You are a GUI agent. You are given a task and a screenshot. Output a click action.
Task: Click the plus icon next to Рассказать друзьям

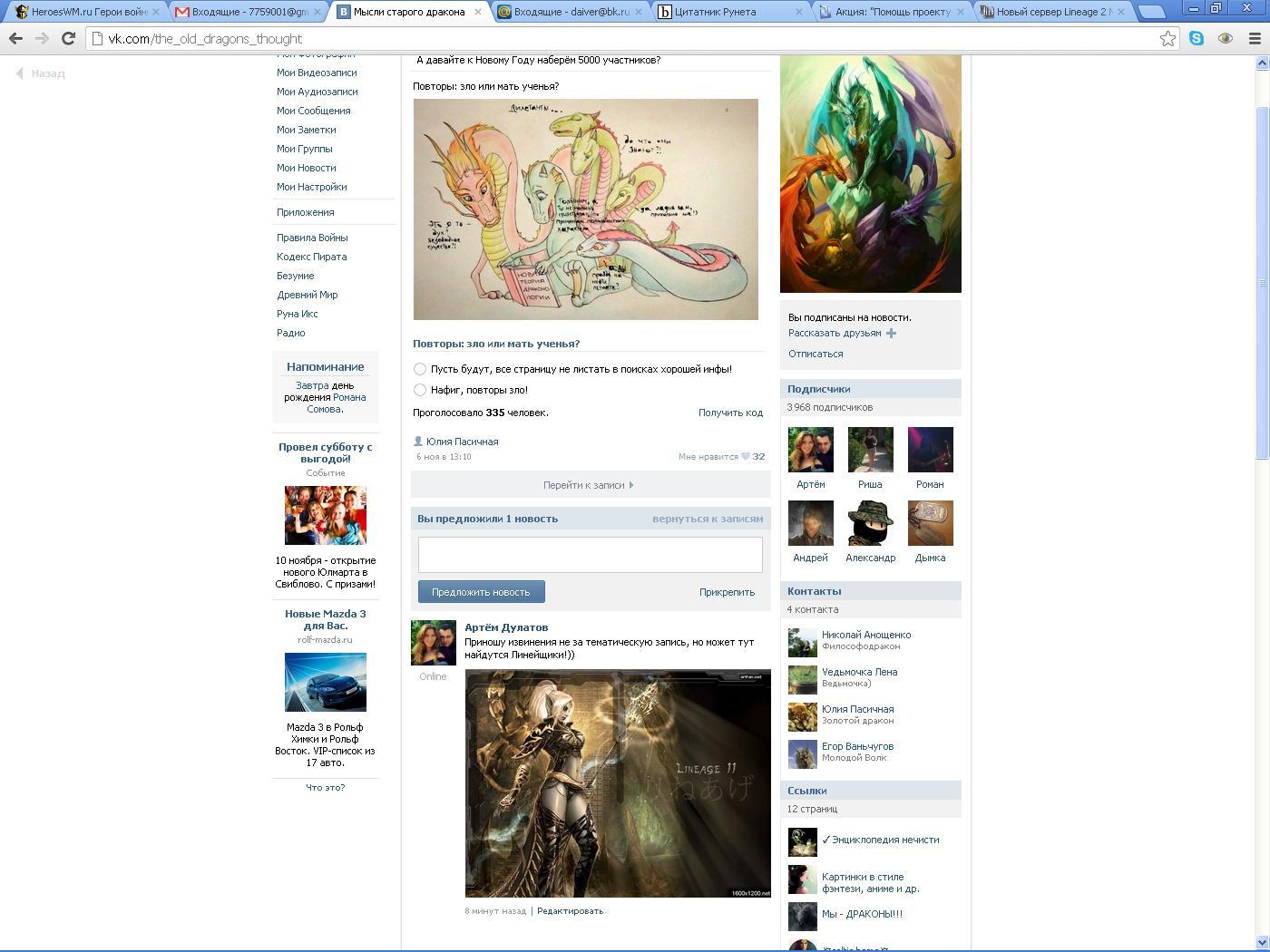point(891,334)
